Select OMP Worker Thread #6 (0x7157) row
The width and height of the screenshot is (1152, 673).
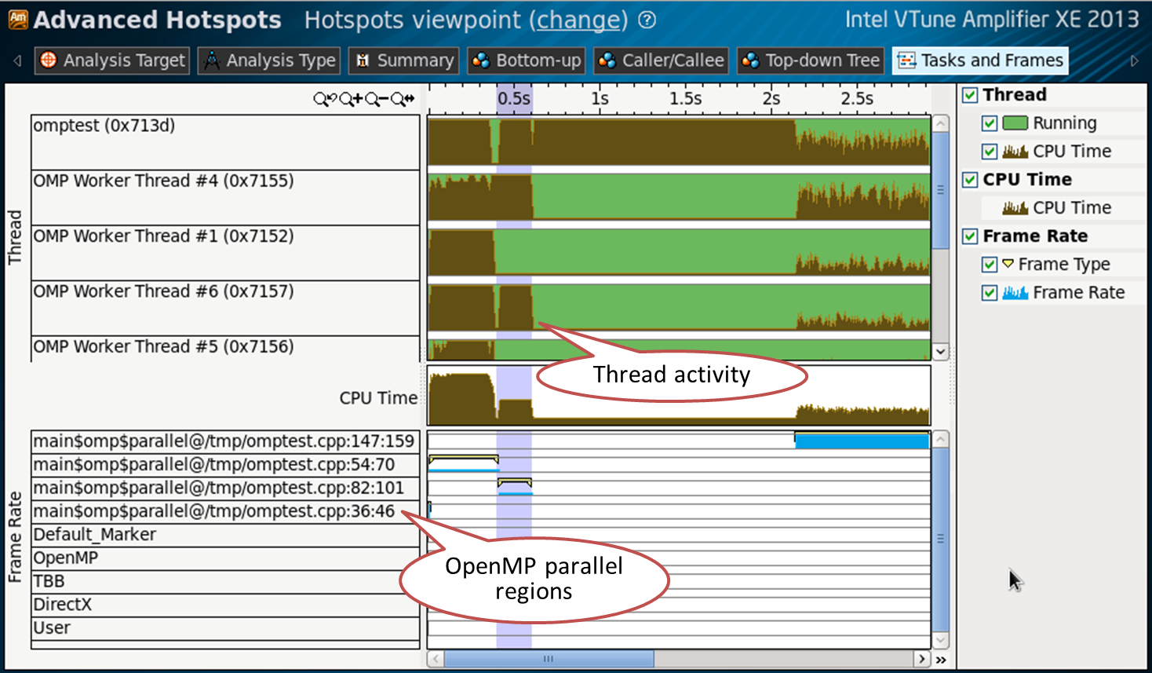coord(225,308)
